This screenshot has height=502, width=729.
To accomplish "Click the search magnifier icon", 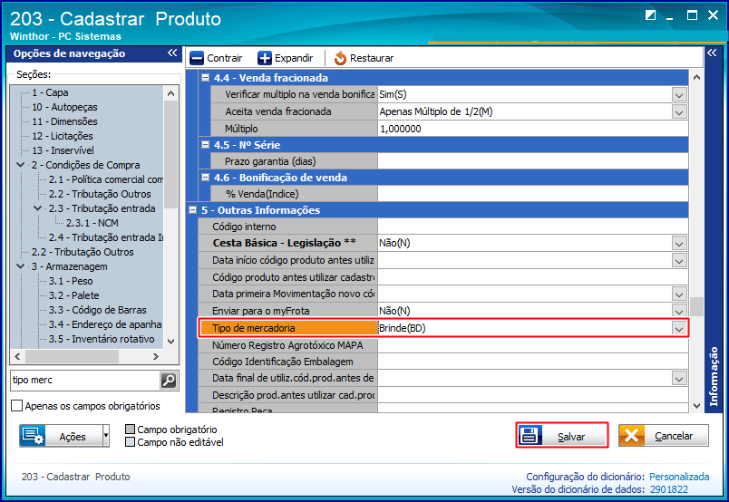I will coord(169,381).
